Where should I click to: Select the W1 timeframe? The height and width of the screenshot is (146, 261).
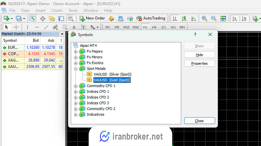[x=173, y=27]
